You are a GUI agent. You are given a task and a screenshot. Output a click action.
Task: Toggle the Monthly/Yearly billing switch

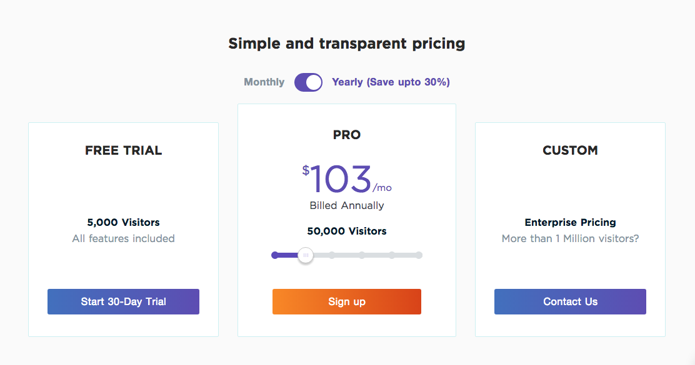tap(308, 82)
